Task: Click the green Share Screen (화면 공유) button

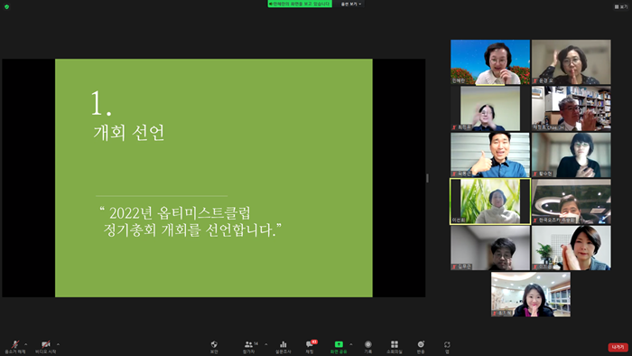Action: pyautogui.click(x=339, y=347)
